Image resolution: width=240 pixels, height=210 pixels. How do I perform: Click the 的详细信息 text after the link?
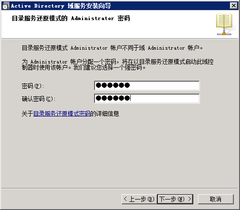tap(104, 114)
